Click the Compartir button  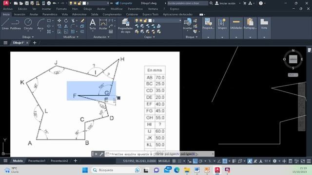pos(123,3)
